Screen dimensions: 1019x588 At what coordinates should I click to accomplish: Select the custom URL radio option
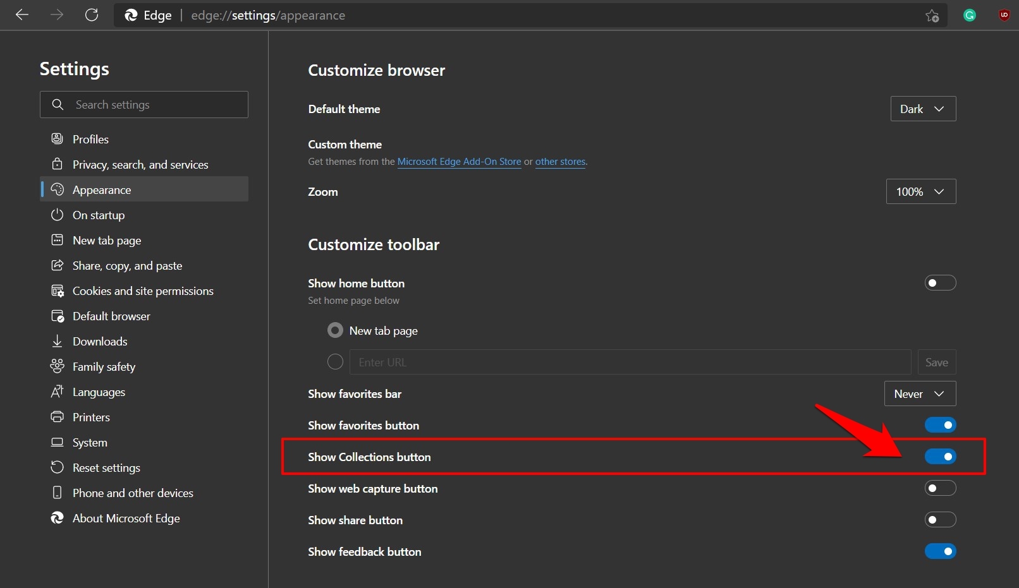335,362
